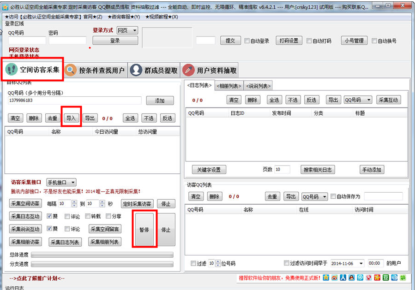Viewport: 415px width, 290px height.
Task: Click the large 暂停 button
Action: tap(144, 230)
